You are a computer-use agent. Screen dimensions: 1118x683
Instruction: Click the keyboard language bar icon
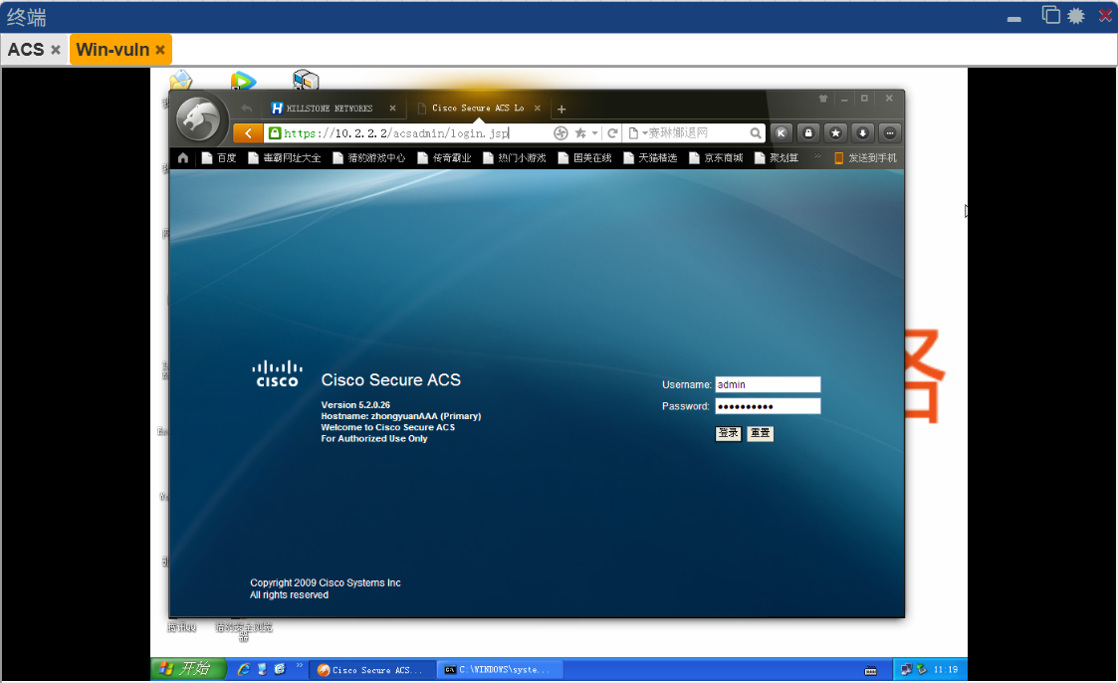(870, 670)
